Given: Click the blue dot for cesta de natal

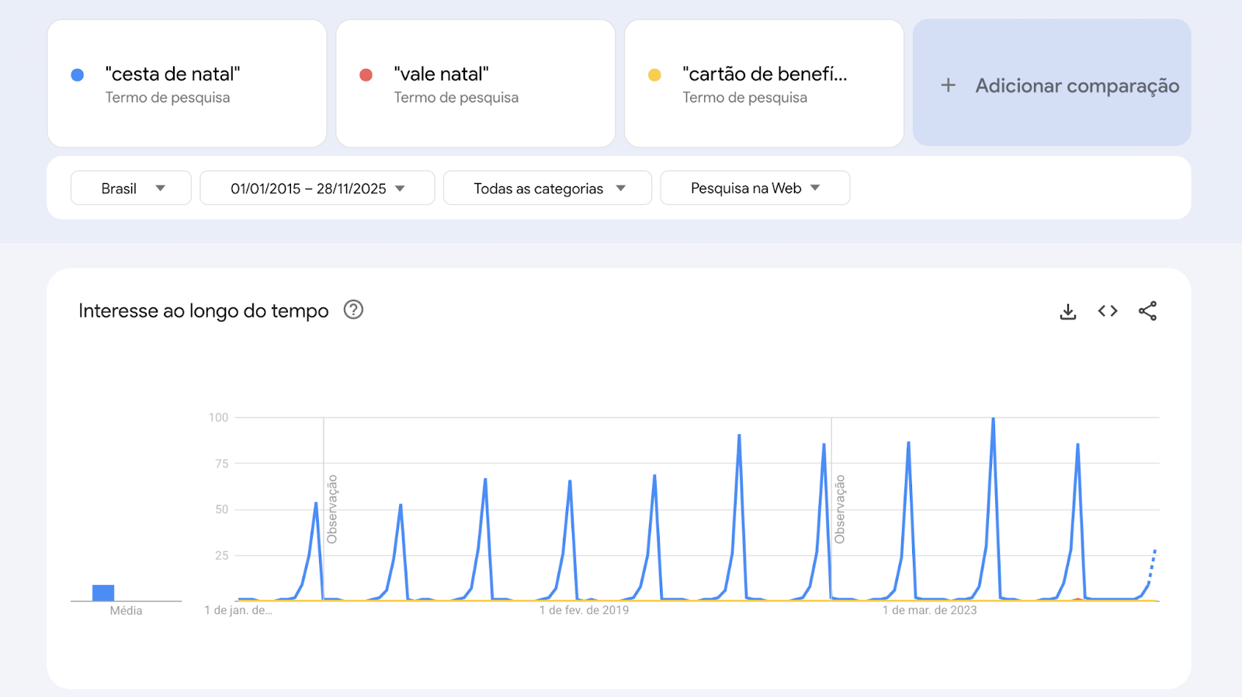Looking at the screenshot, I should click(78, 75).
